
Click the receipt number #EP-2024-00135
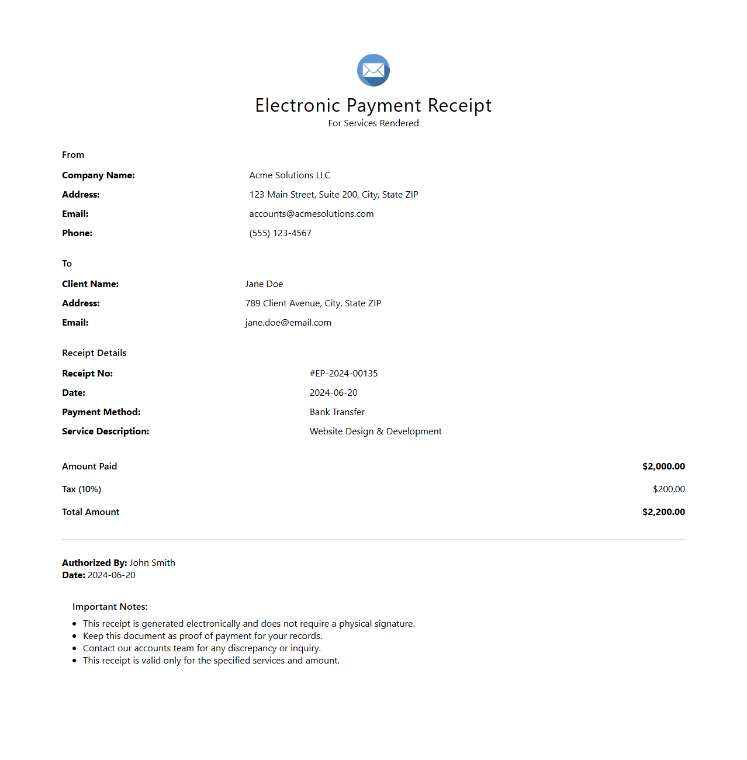[x=344, y=374]
